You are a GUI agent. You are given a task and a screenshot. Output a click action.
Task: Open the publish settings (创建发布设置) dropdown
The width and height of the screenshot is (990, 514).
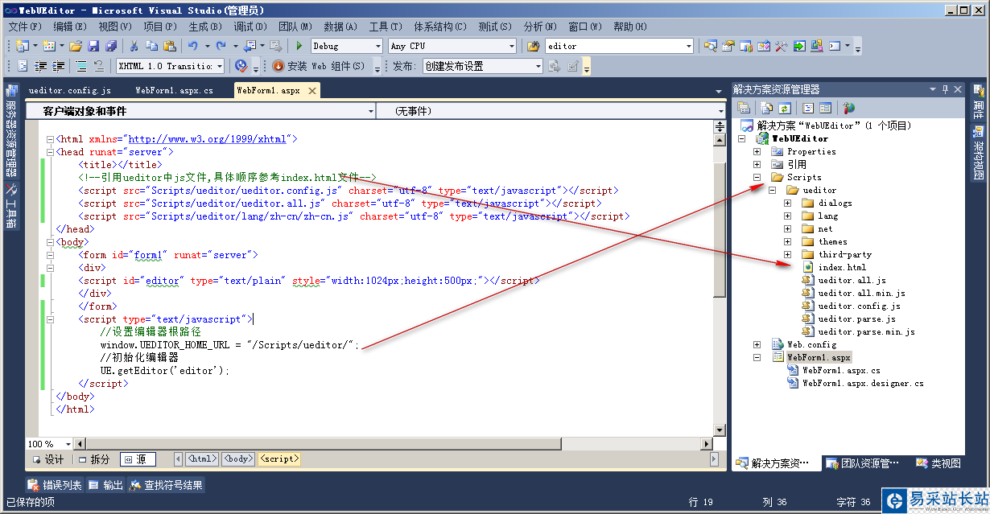click(538, 66)
